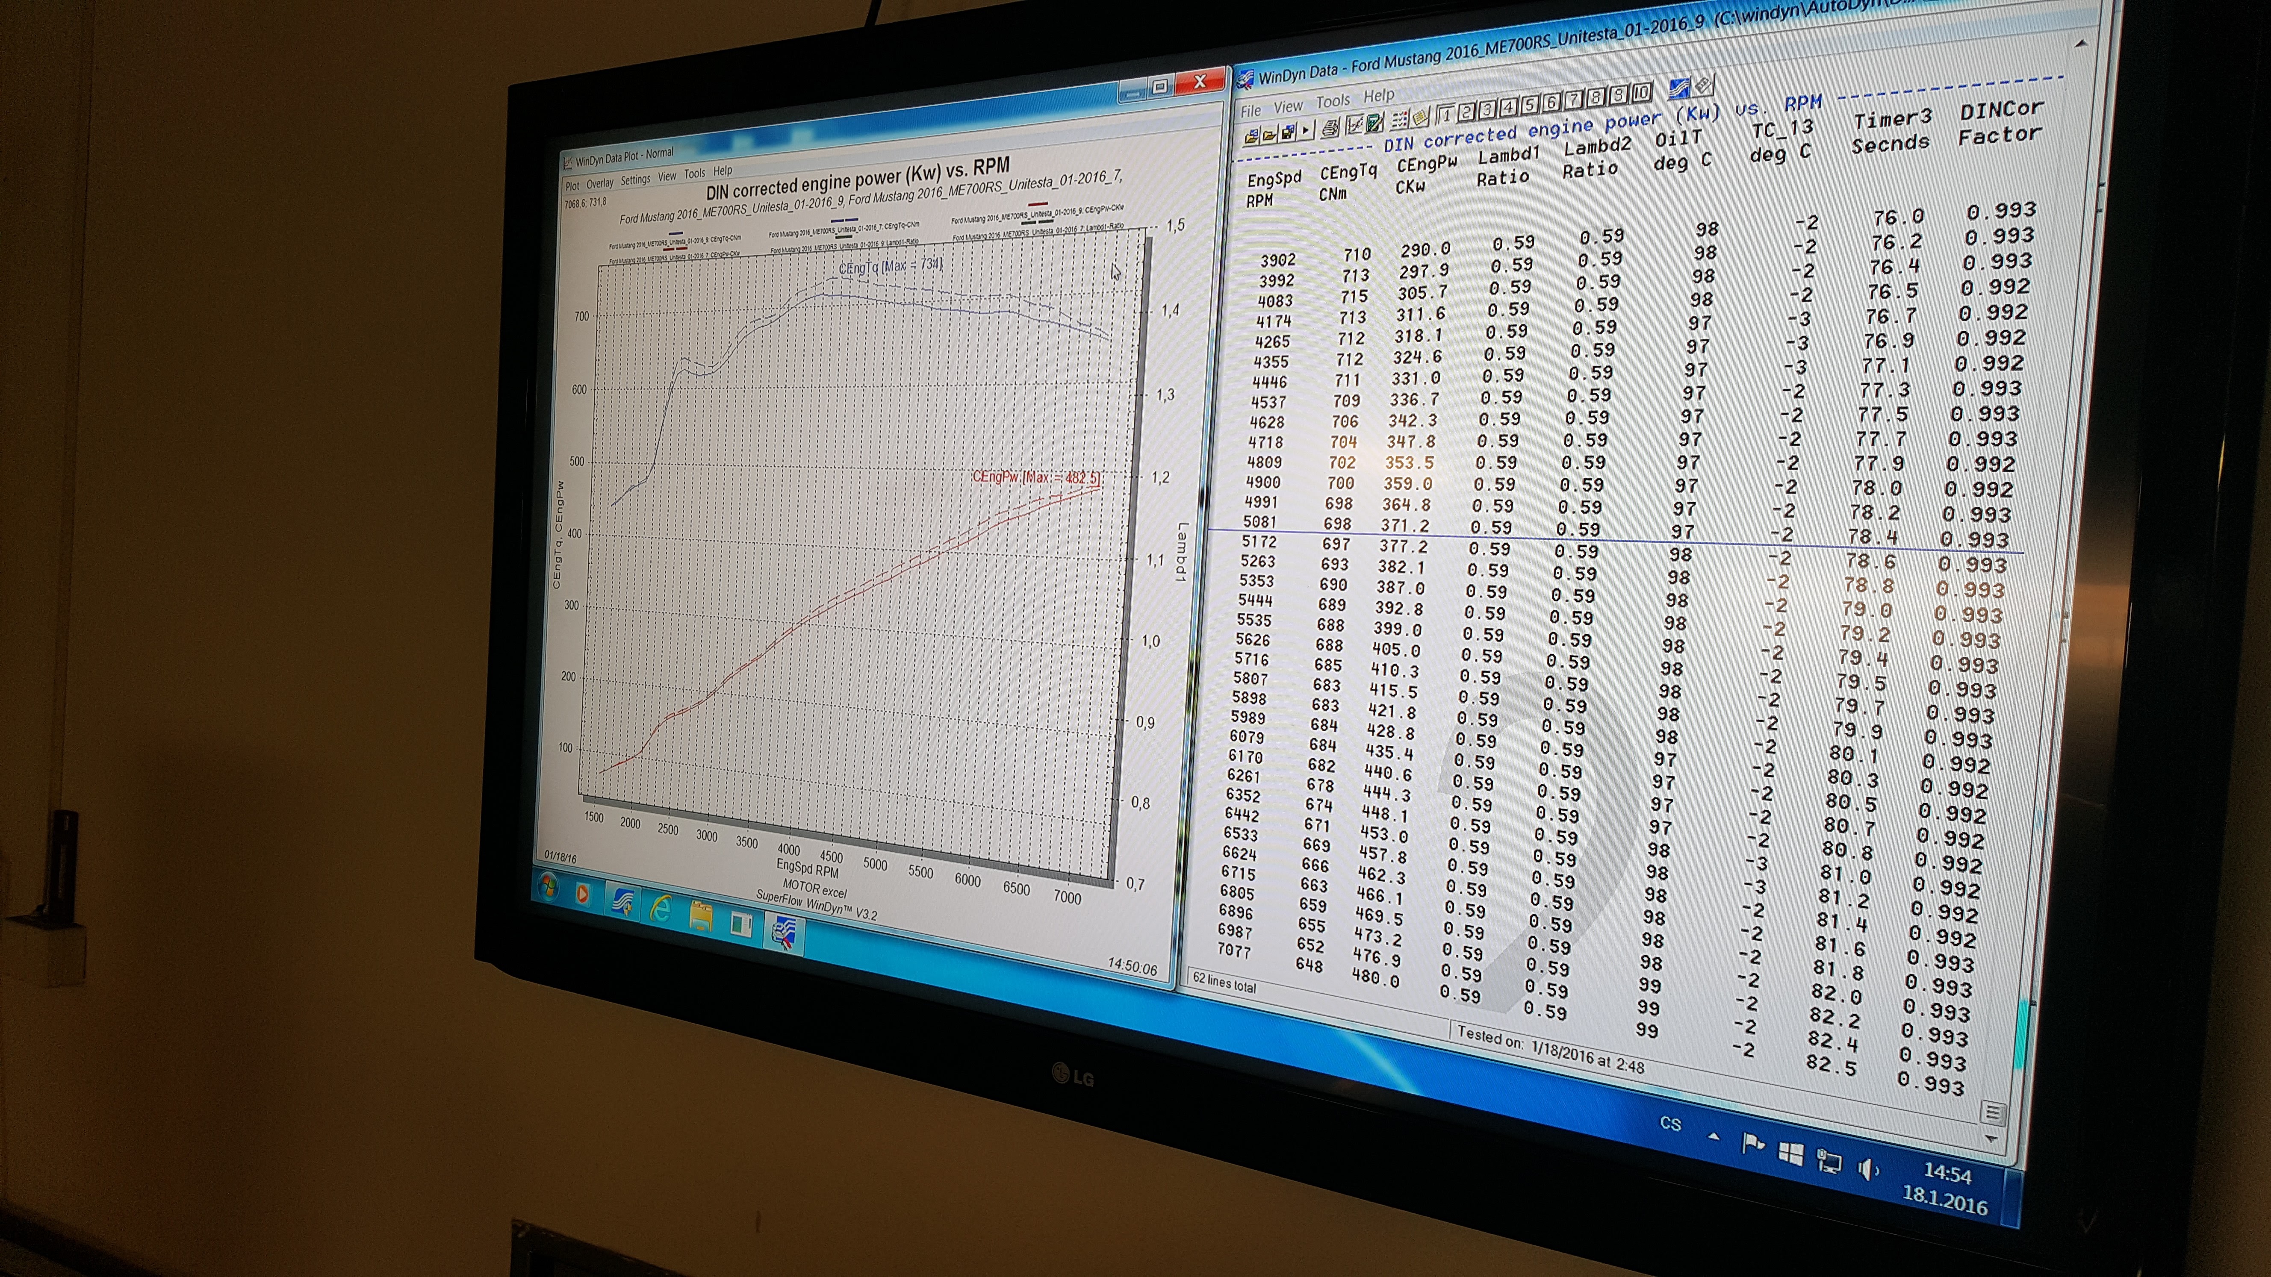The width and height of the screenshot is (2271, 1277).
Task: Switch to data page 10 button
Action: pos(1642,94)
